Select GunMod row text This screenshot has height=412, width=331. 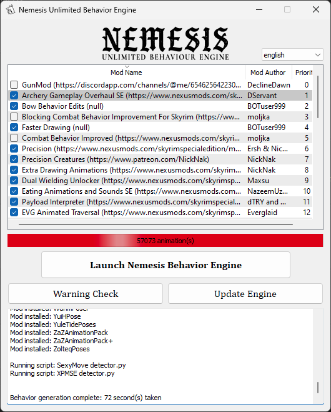131,85
